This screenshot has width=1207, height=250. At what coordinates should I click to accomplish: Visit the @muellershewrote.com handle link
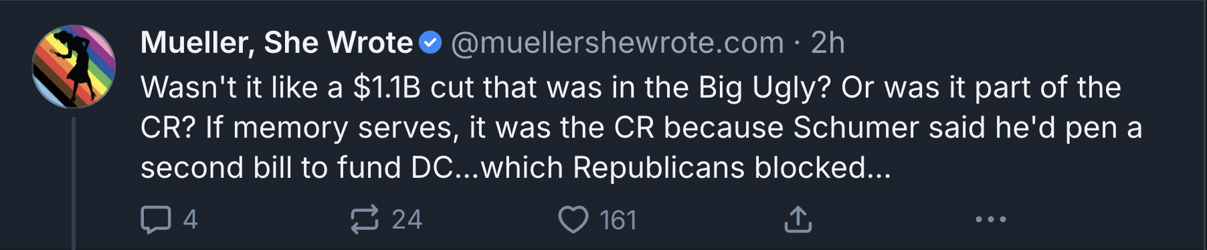pyautogui.click(x=618, y=43)
